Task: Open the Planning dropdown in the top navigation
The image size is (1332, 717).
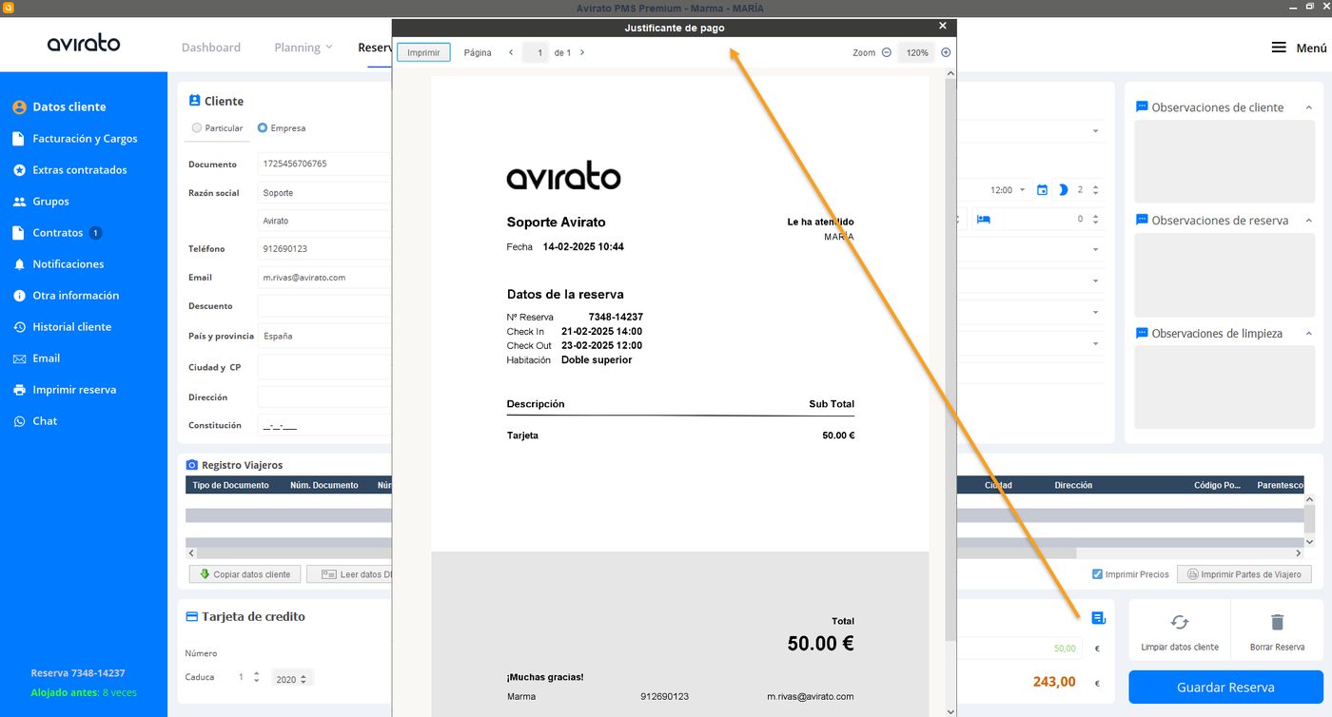Action: (x=304, y=48)
